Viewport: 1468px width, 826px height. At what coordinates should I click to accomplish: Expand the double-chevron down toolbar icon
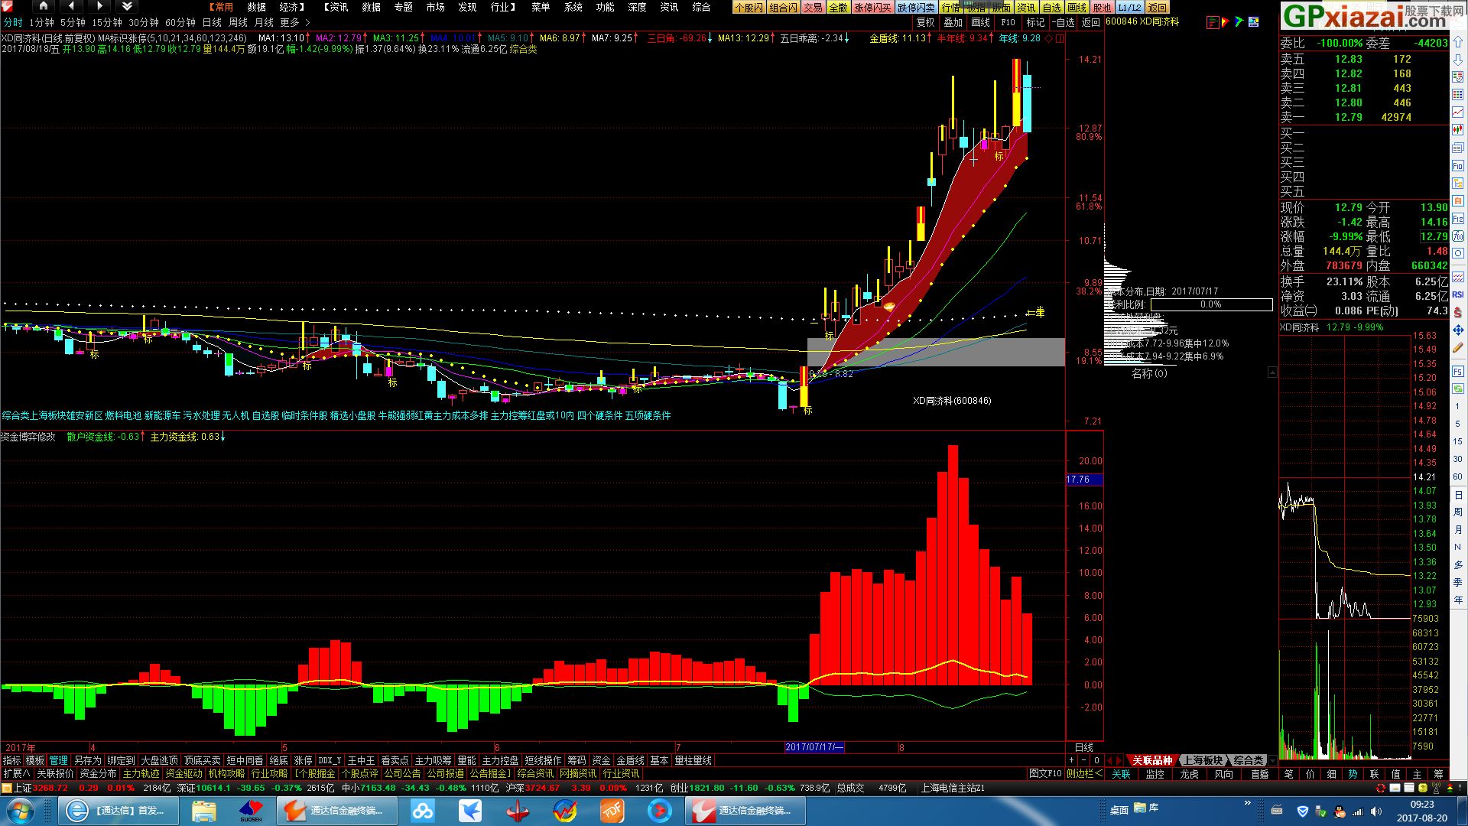[x=127, y=6]
